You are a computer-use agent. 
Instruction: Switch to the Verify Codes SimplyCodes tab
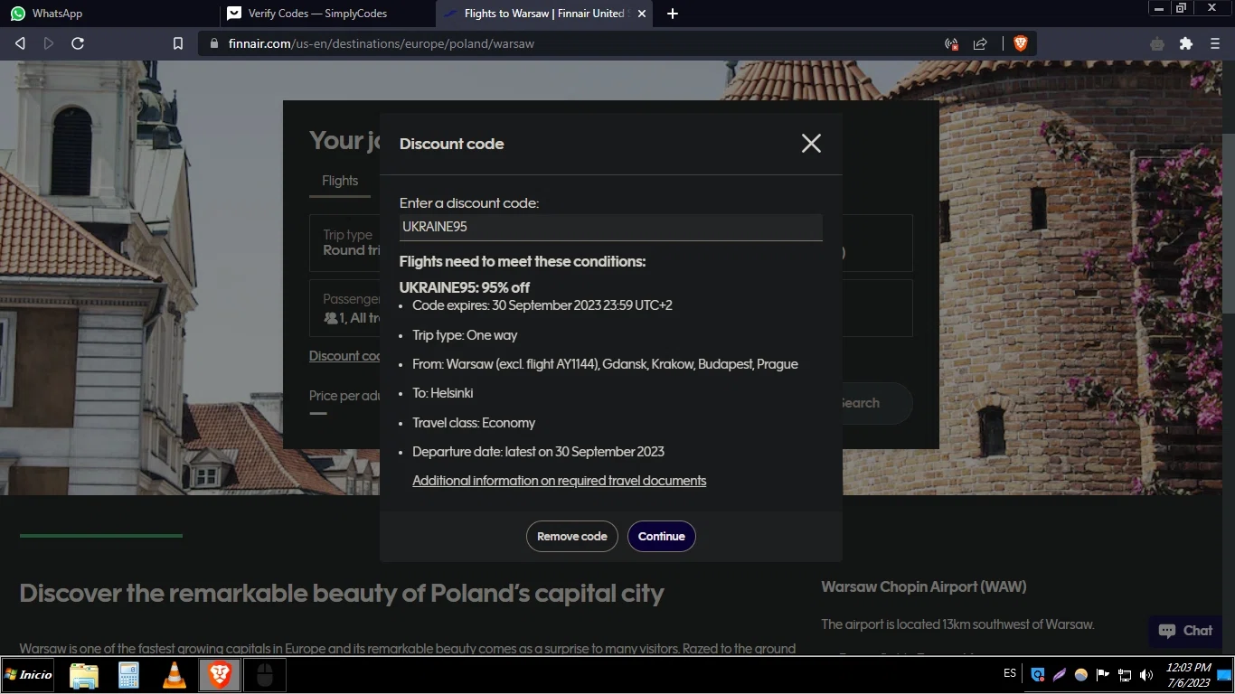[326, 14]
